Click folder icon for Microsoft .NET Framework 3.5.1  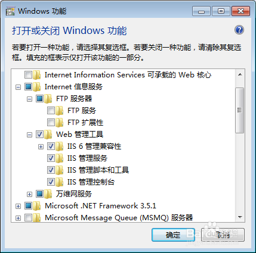[x=36, y=206]
